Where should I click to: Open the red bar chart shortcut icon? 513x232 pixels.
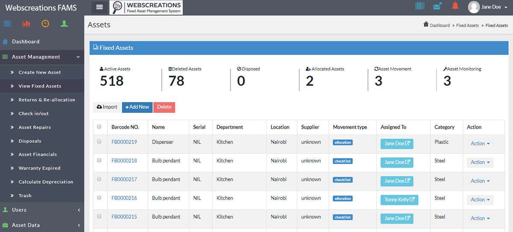[x=27, y=23]
